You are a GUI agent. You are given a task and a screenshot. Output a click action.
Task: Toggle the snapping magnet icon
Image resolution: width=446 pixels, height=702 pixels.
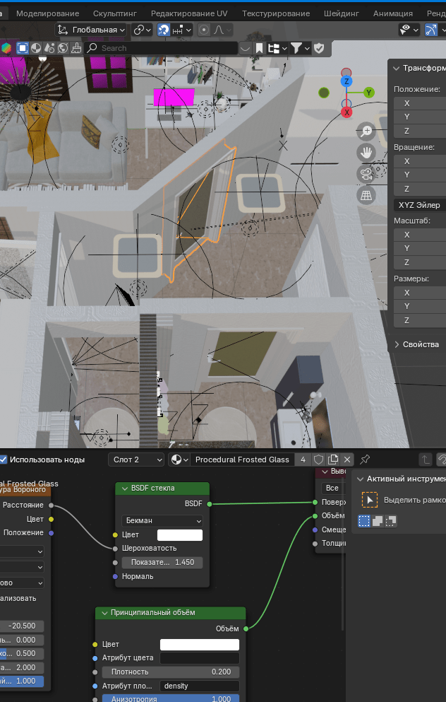[x=164, y=30]
